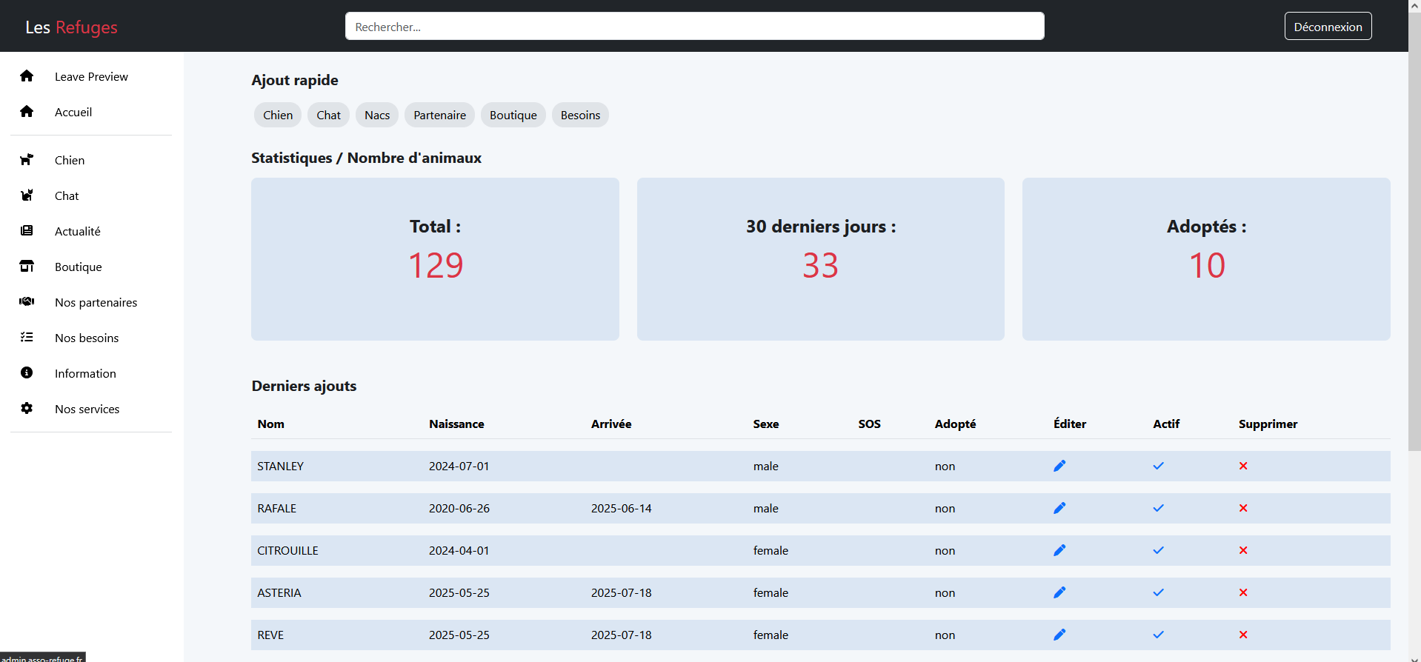Click the dog icon beside Chien
Screen dimensions: 1421x662
(x=27, y=160)
